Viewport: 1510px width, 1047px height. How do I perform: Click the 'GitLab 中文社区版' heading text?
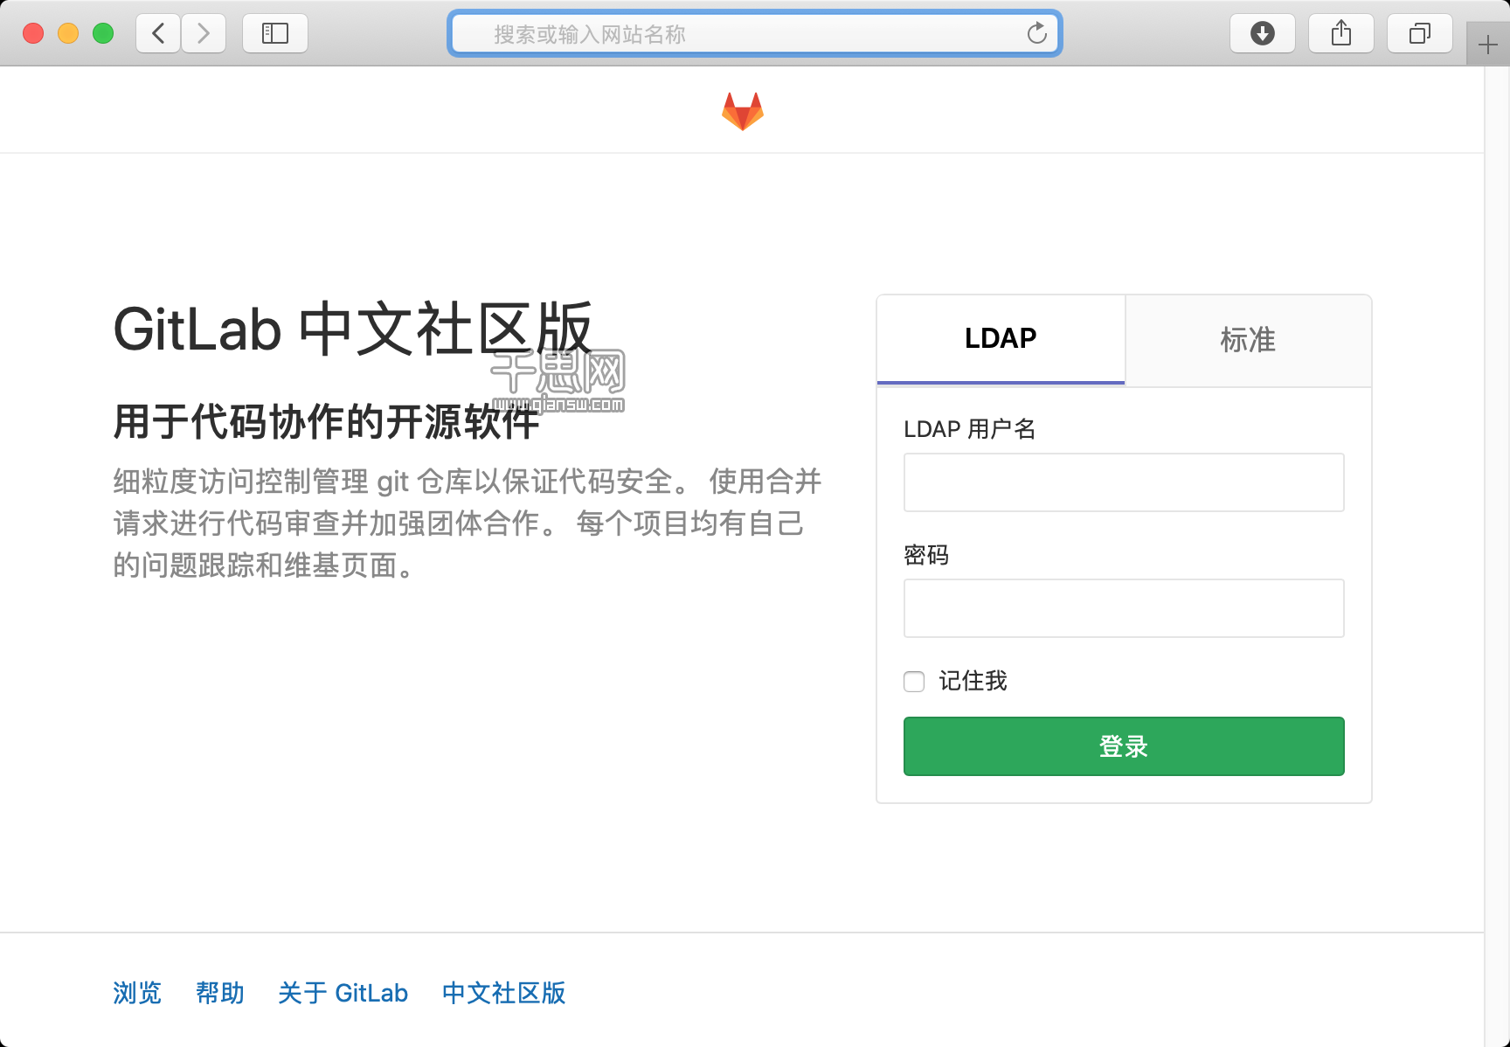tap(353, 329)
